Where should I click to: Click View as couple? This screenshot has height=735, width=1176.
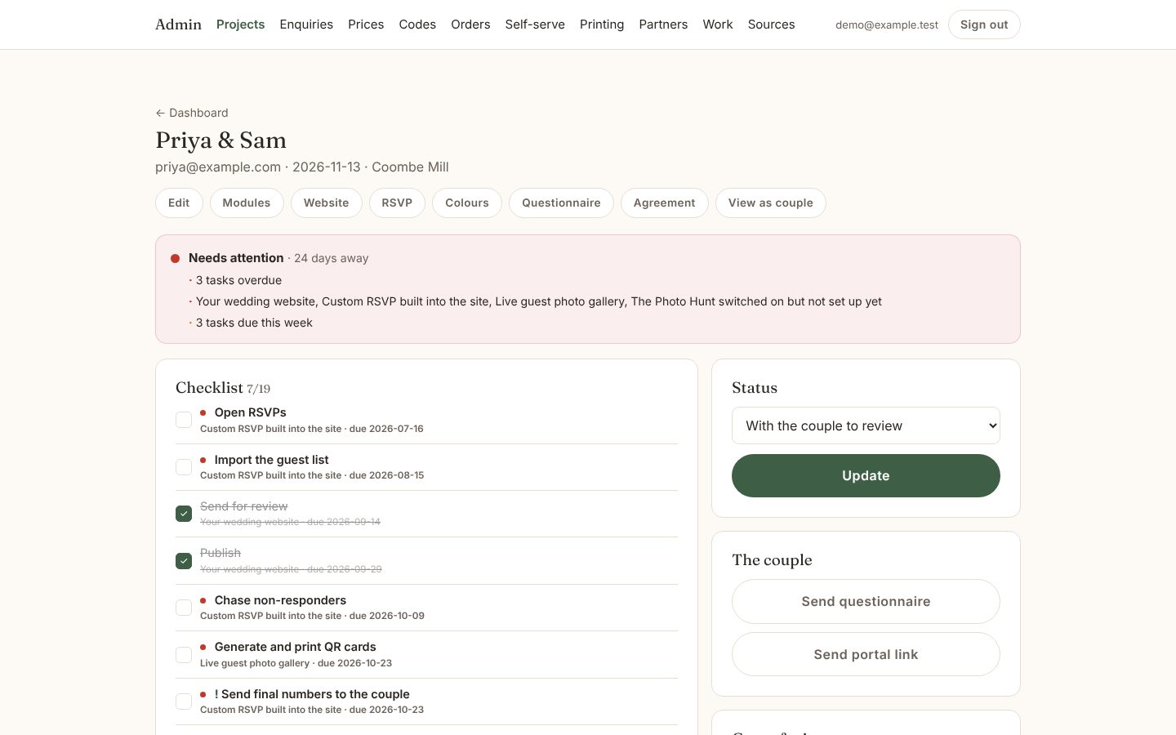click(x=771, y=203)
